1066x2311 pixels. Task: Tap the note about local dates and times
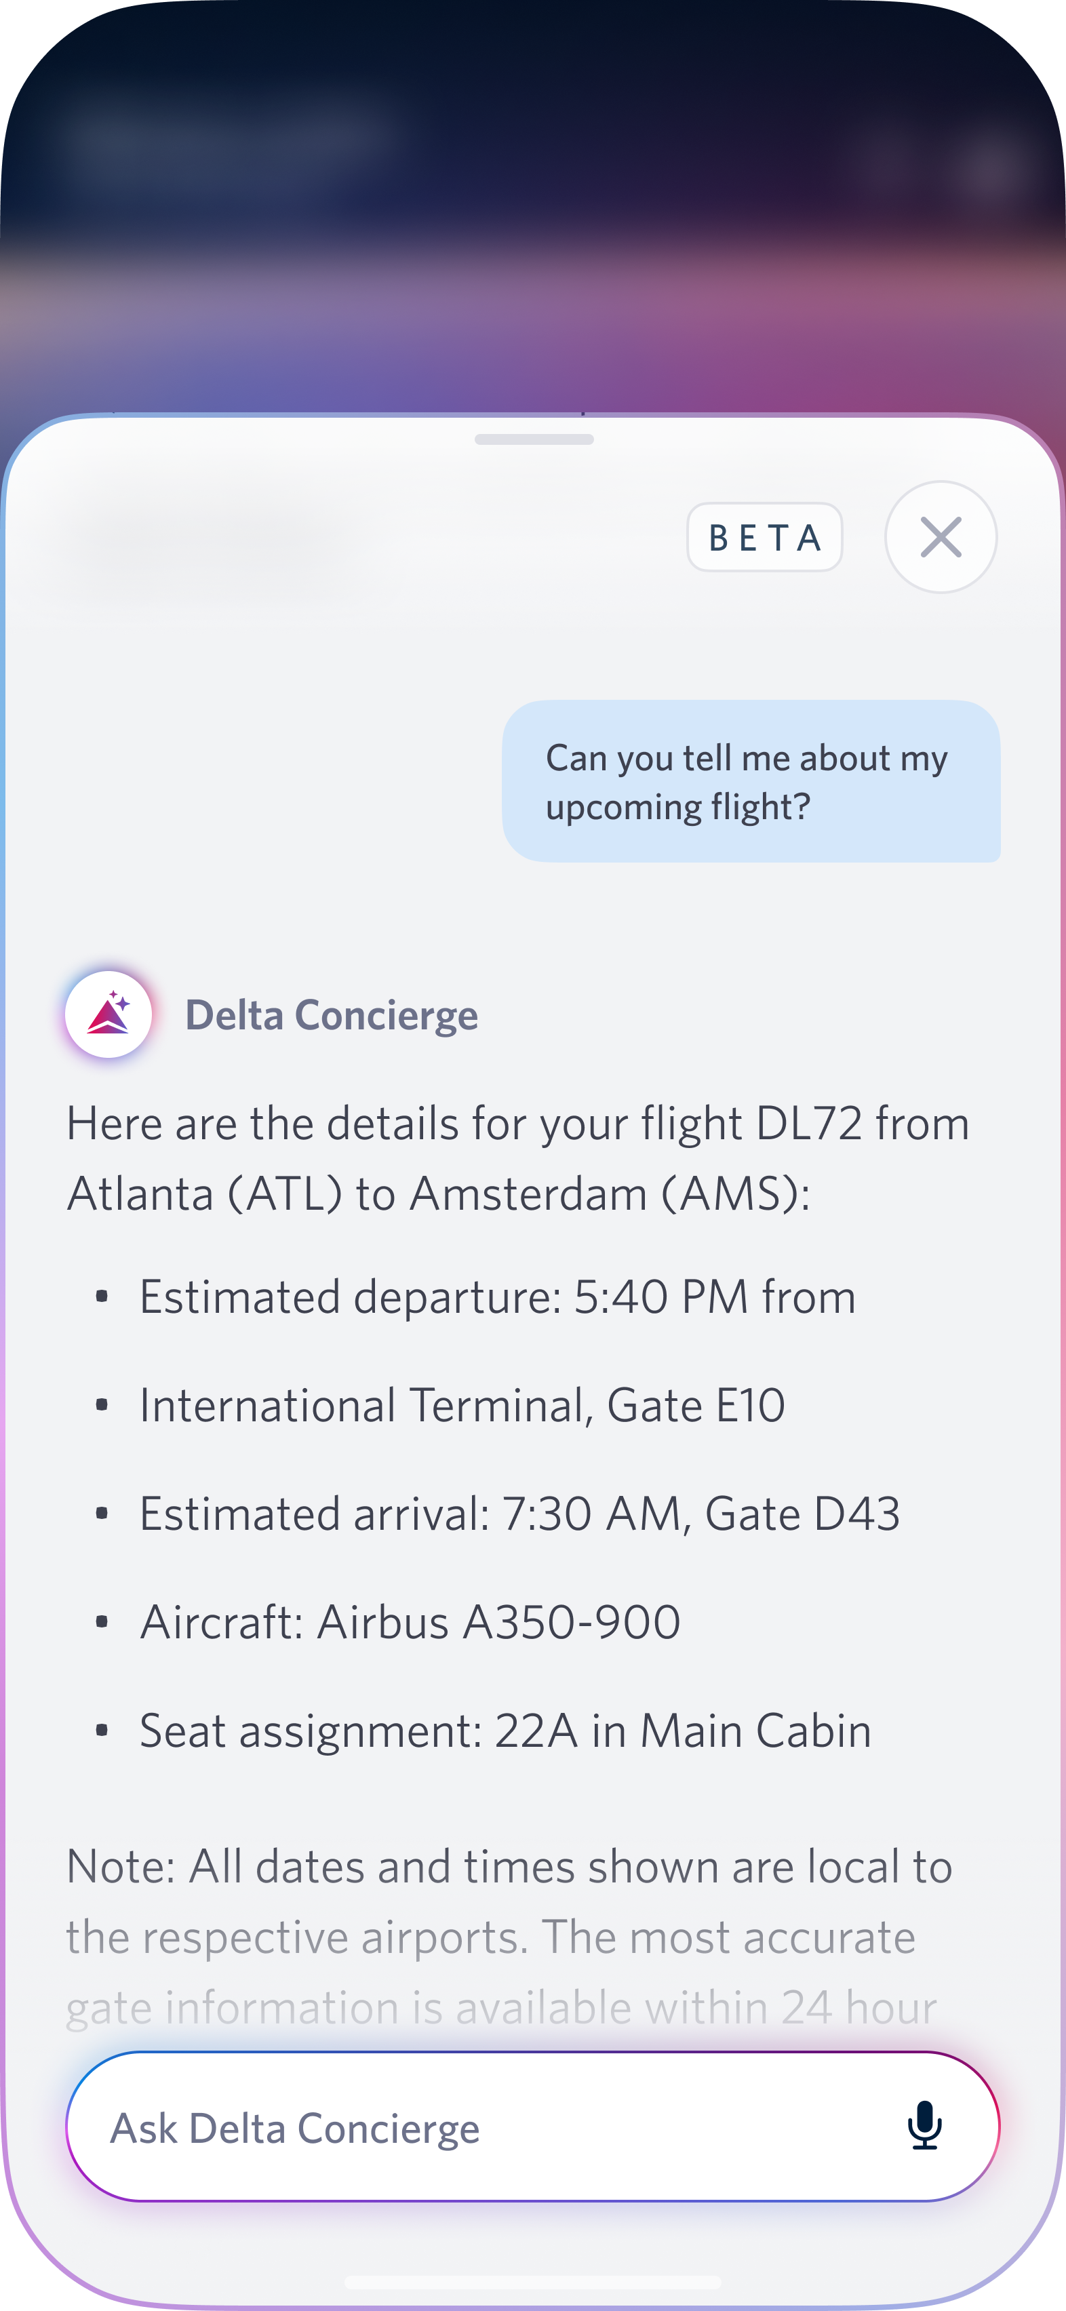tap(509, 1868)
